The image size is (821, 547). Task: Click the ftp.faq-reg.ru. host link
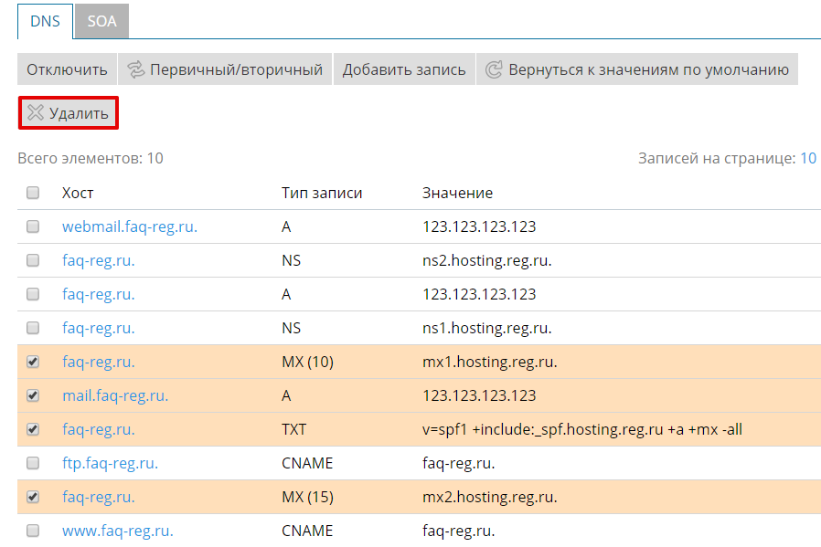tap(110, 463)
